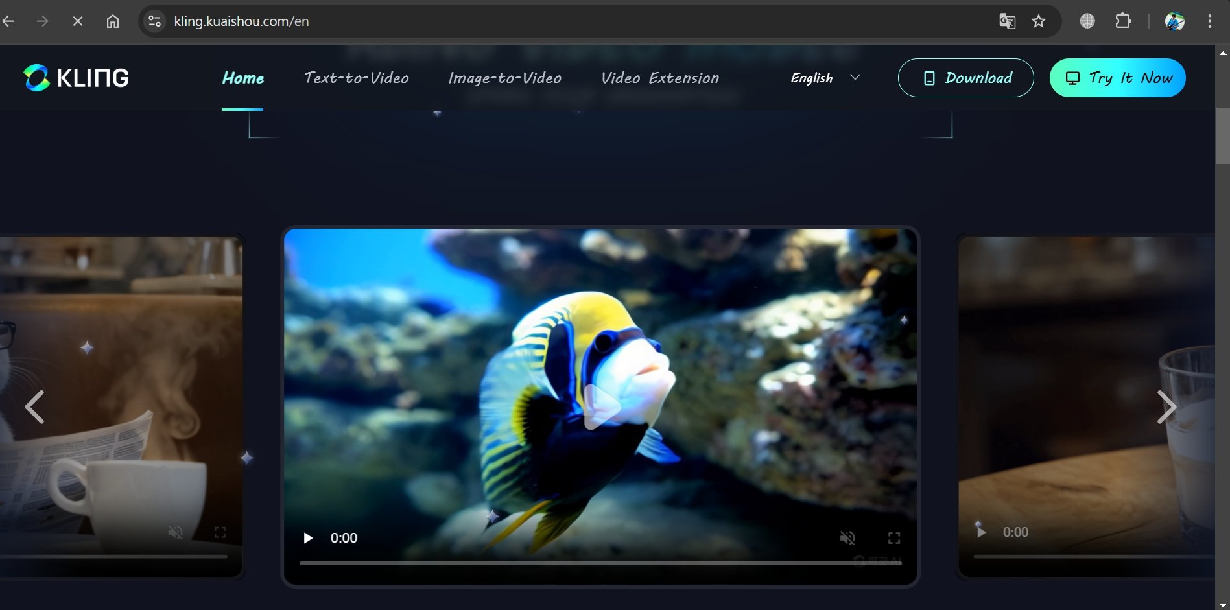Play the right-side coffee glass video

[x=980, y=532]
